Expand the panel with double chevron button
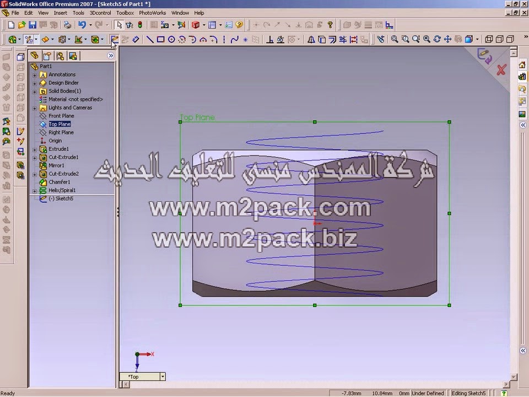The height and width of the screenshot is (397, 529). (111, 56)
